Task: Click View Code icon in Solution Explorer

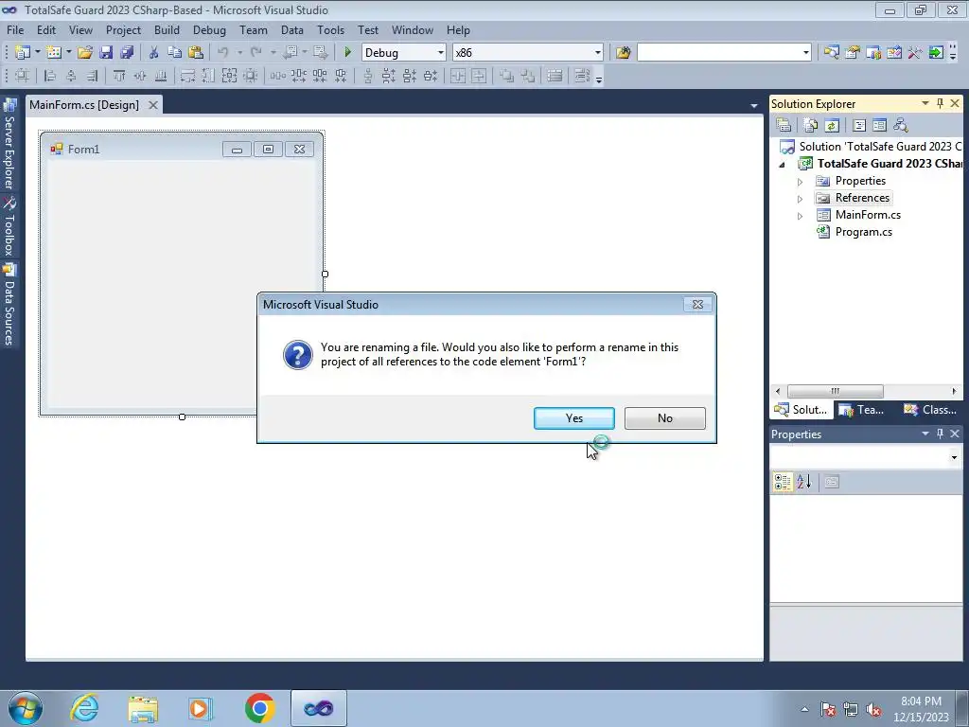Action: (x=859, y=126)
